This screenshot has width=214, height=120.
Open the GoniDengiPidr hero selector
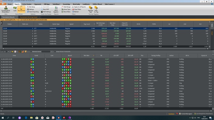click(6, 9)
